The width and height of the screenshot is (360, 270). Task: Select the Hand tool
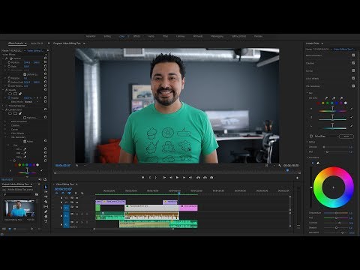point(46,217)
